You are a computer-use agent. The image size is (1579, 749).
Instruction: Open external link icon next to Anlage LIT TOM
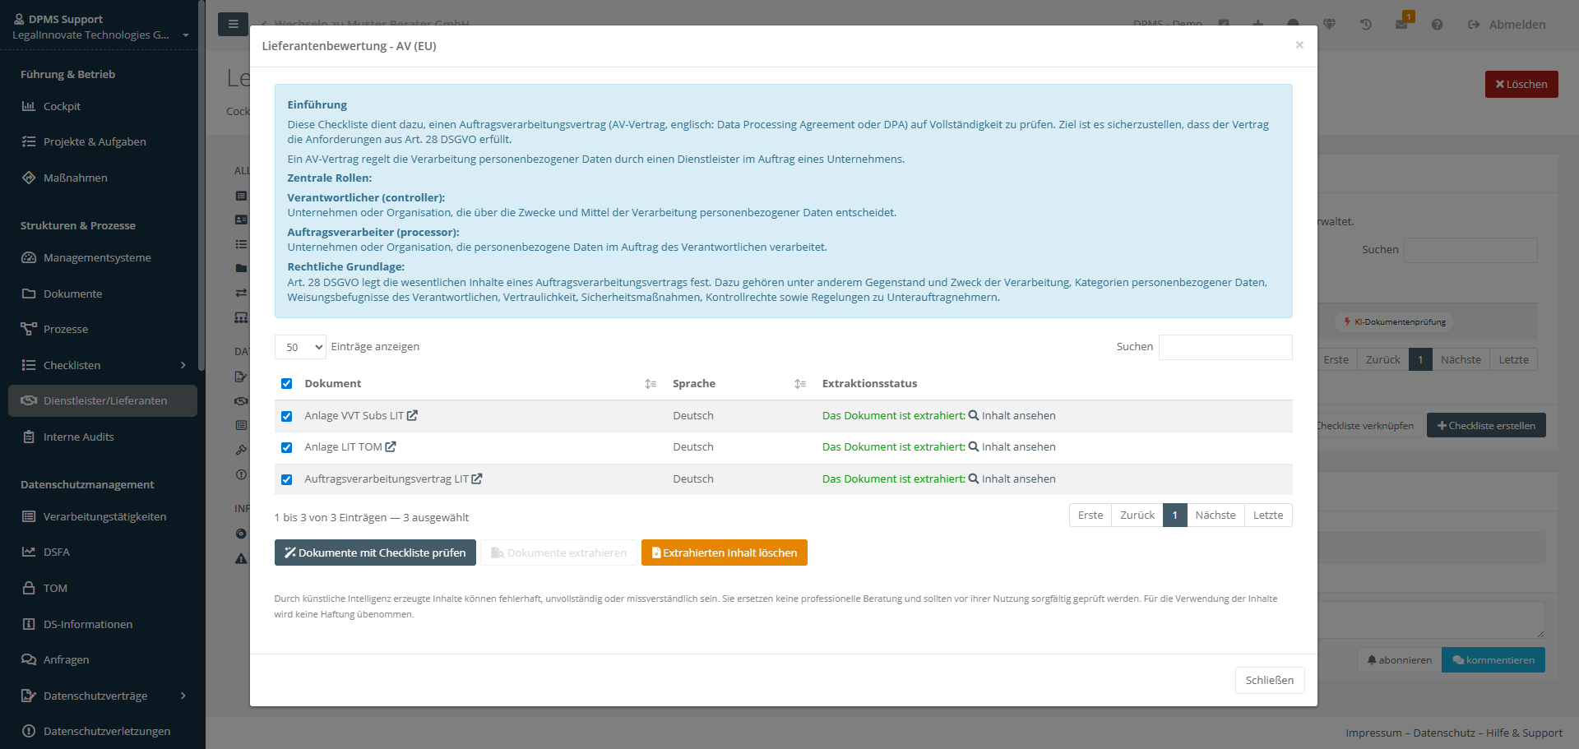coord(391,447)
